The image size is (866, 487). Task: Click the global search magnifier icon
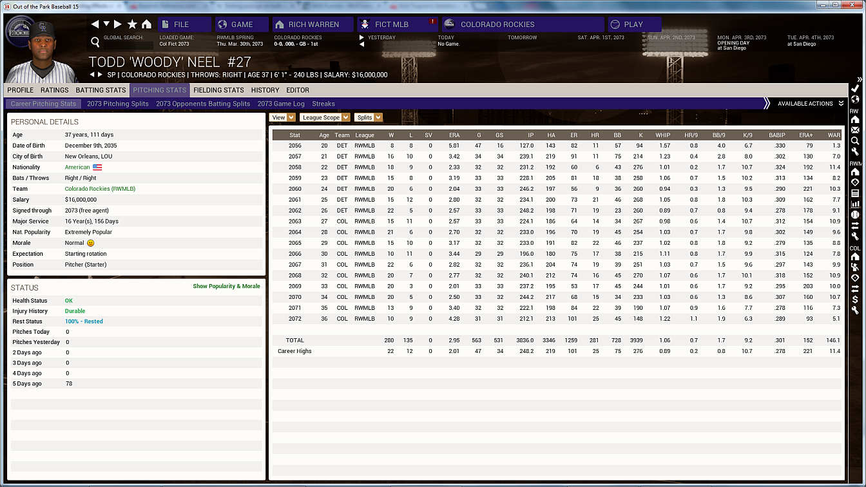[x=95, y=42]
